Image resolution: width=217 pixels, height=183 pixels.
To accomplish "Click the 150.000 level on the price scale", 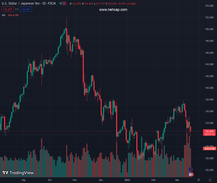I will tap(209, 29).
